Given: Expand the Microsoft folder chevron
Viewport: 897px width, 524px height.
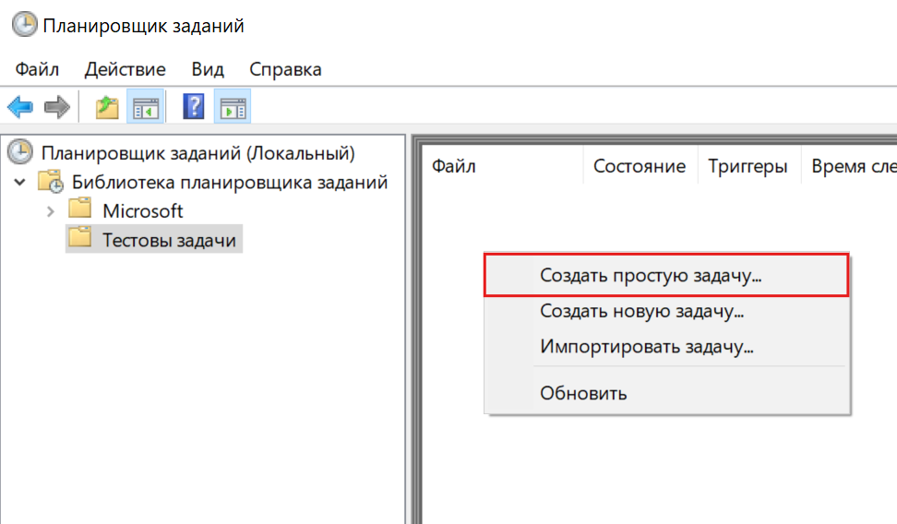Looking at the screenshot, I should click(x=51, y=211).
